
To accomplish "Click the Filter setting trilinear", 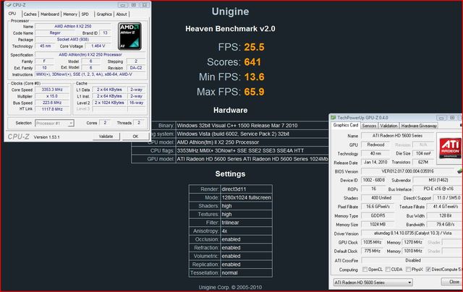I will (230, 223).
